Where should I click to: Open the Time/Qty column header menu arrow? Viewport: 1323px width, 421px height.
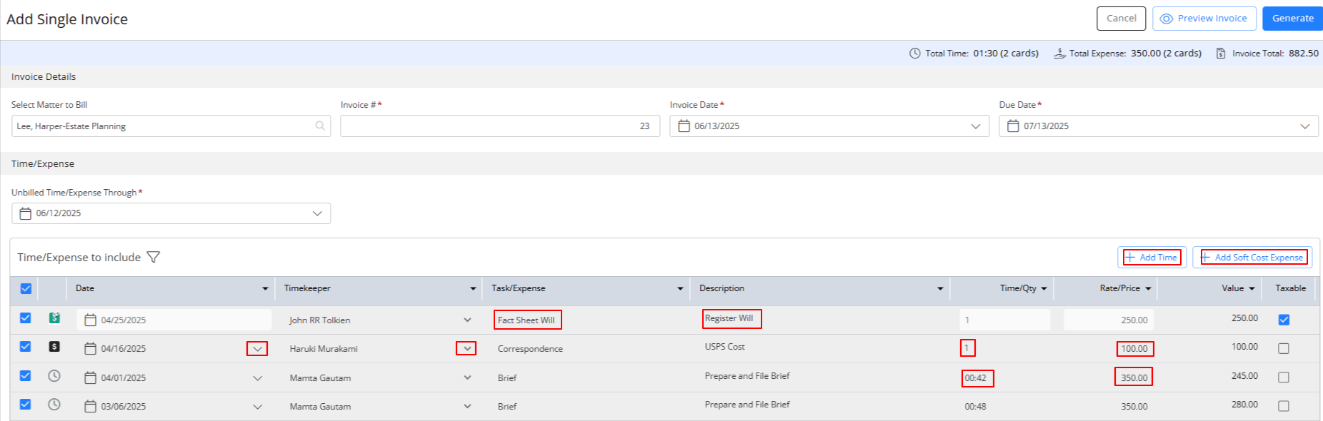click(1044, 289)
